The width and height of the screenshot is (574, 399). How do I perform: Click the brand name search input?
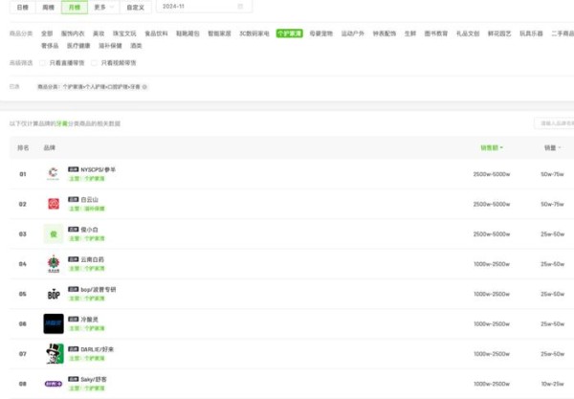[554, 123]
